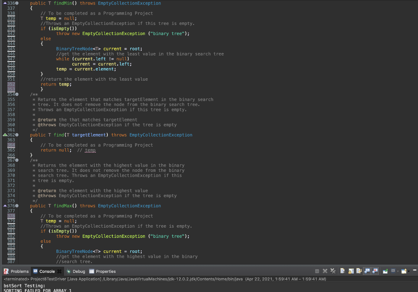Click the Remove Launch icon in Console

[x=325, y=271]
